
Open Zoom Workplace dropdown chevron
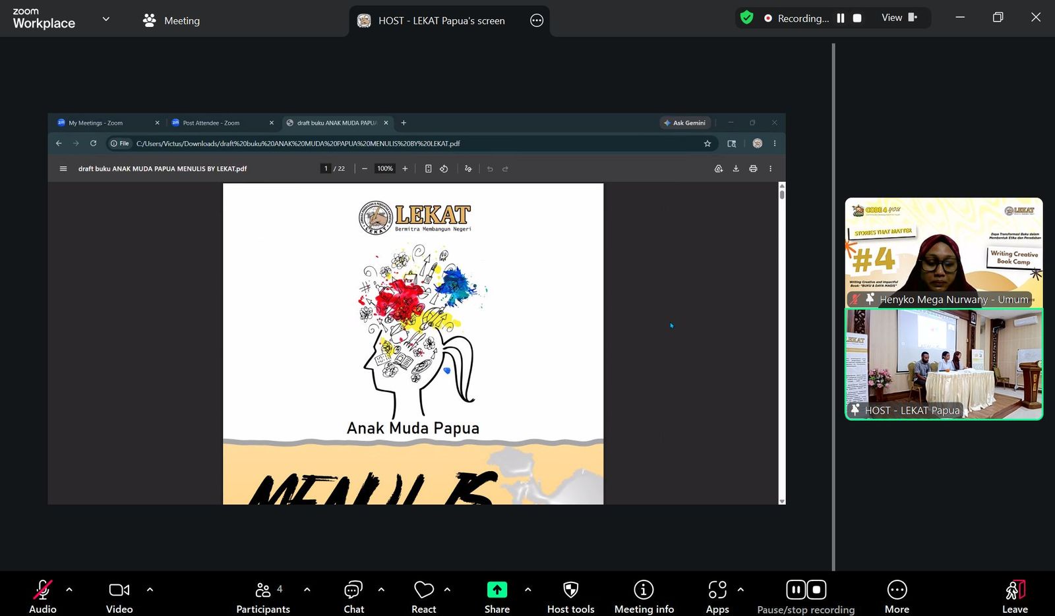[x=105, y=19]
